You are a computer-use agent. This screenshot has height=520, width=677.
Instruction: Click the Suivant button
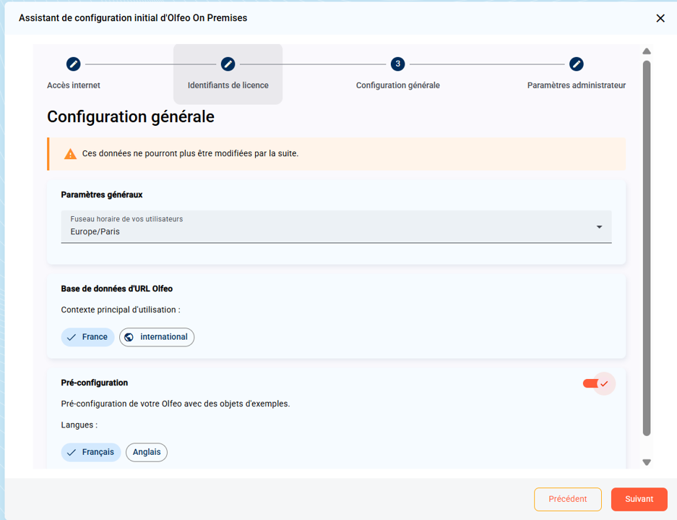(639, 499)
